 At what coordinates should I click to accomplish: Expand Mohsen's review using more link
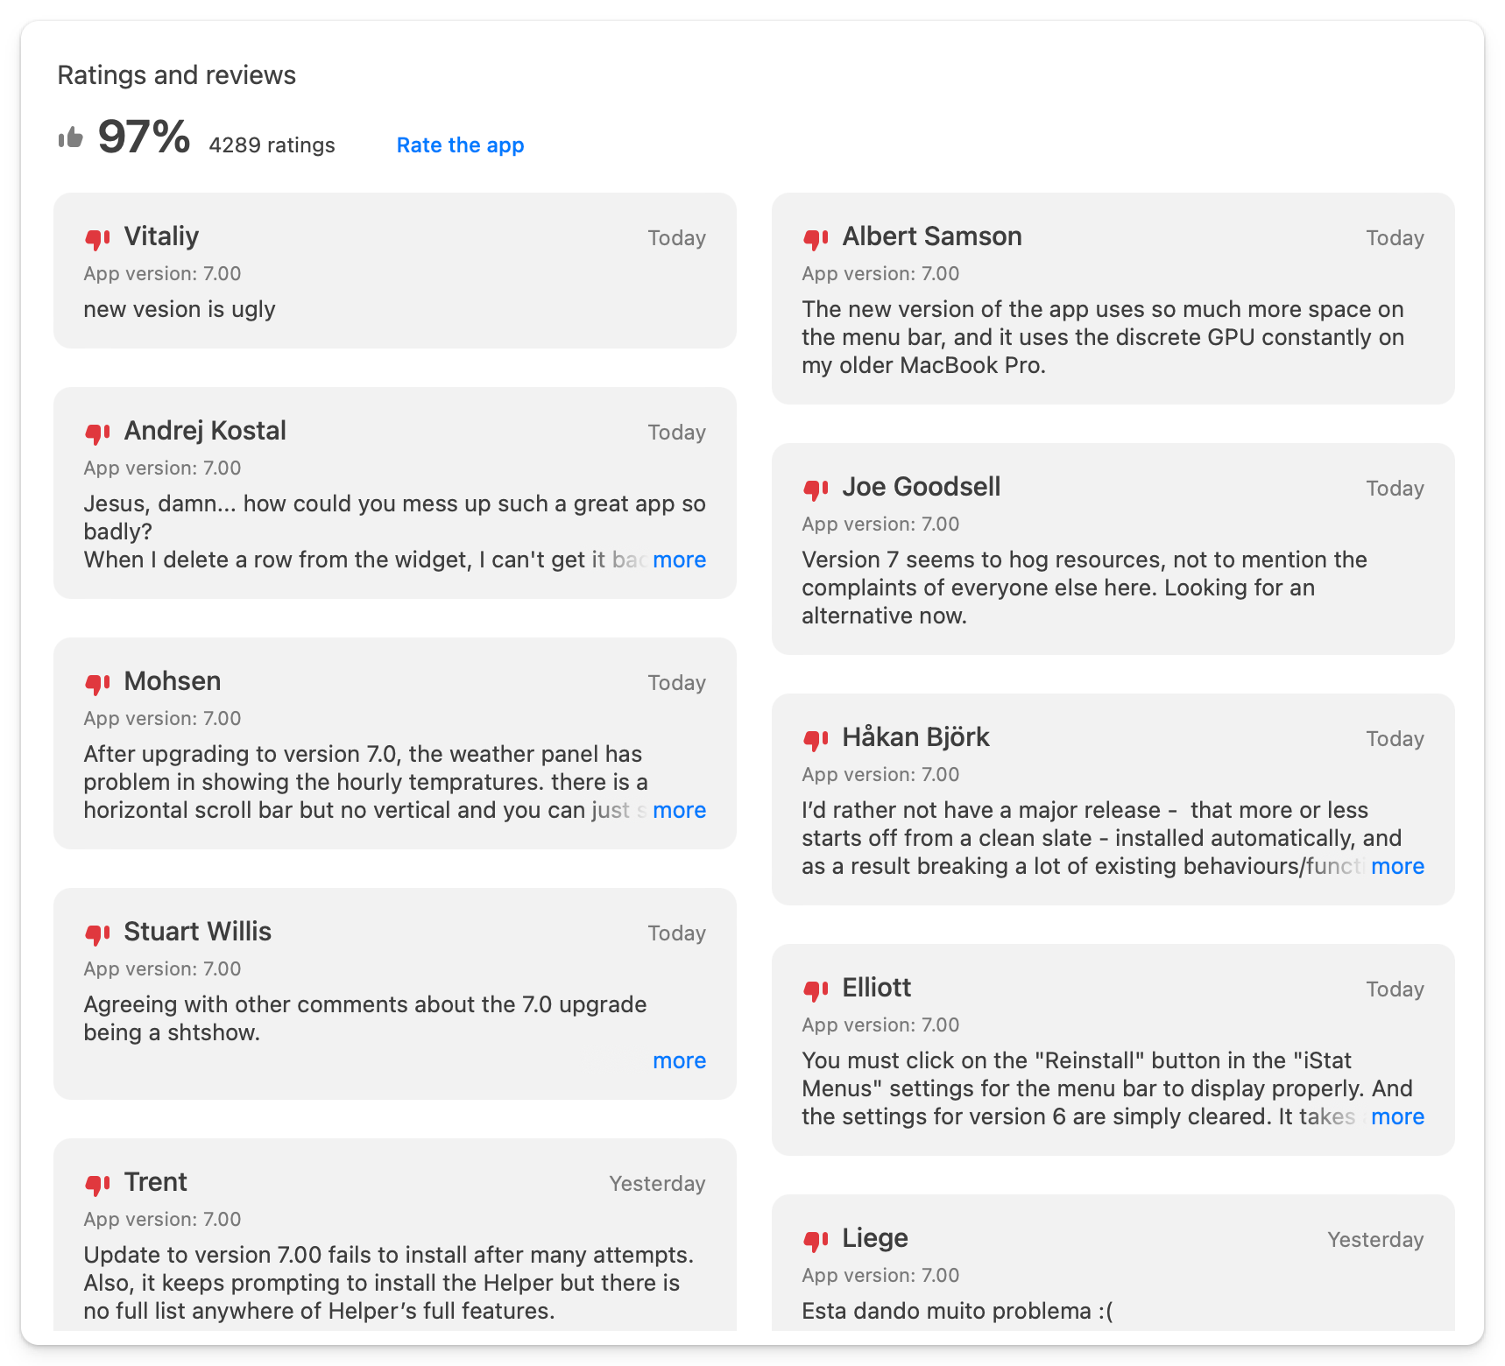679,810
